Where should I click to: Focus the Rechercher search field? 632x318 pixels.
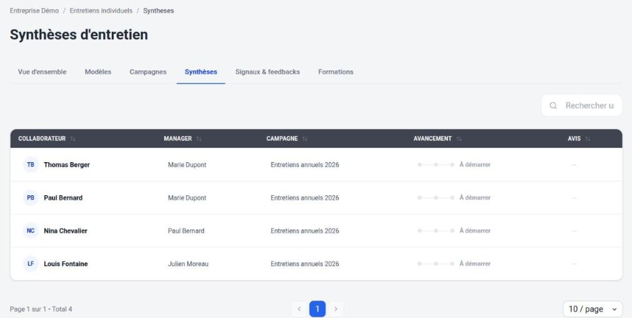[581, 105]
